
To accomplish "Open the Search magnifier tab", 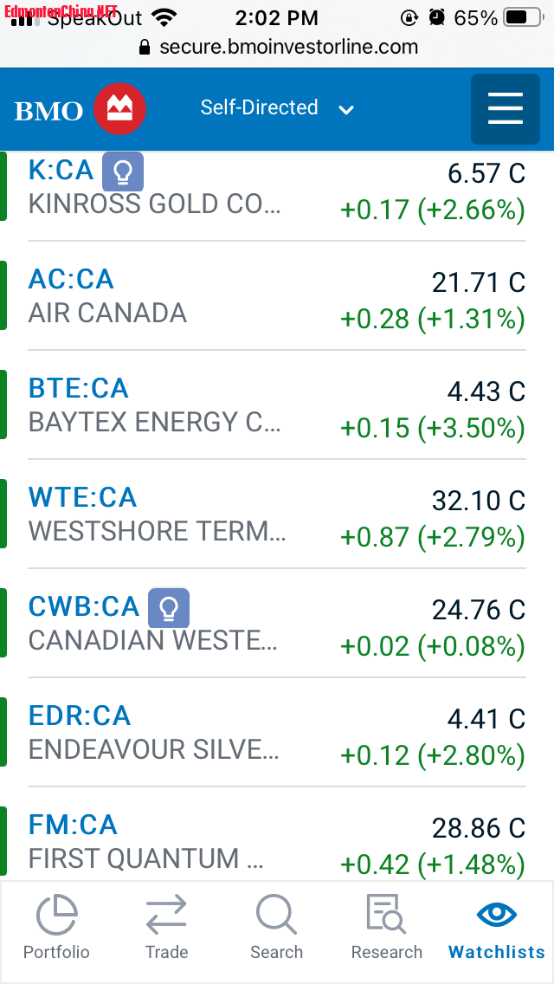I will tap(276, 927).
